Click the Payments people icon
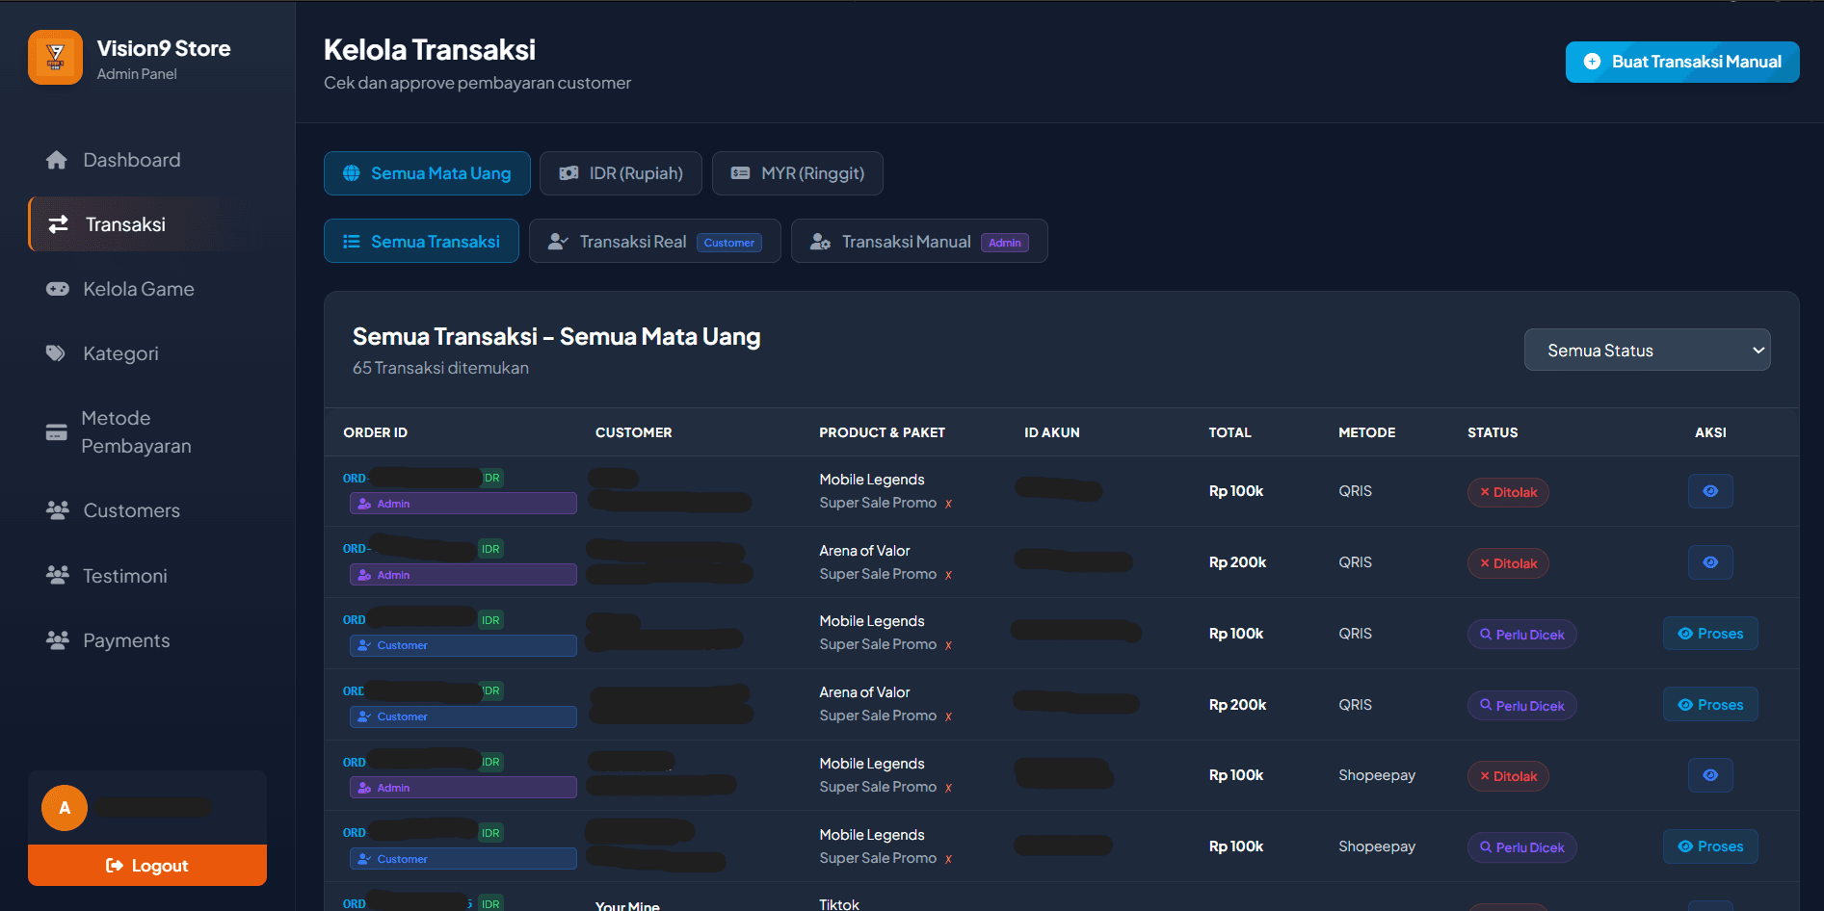Viewport: 1824px width, 911px height. pos(58,639)
